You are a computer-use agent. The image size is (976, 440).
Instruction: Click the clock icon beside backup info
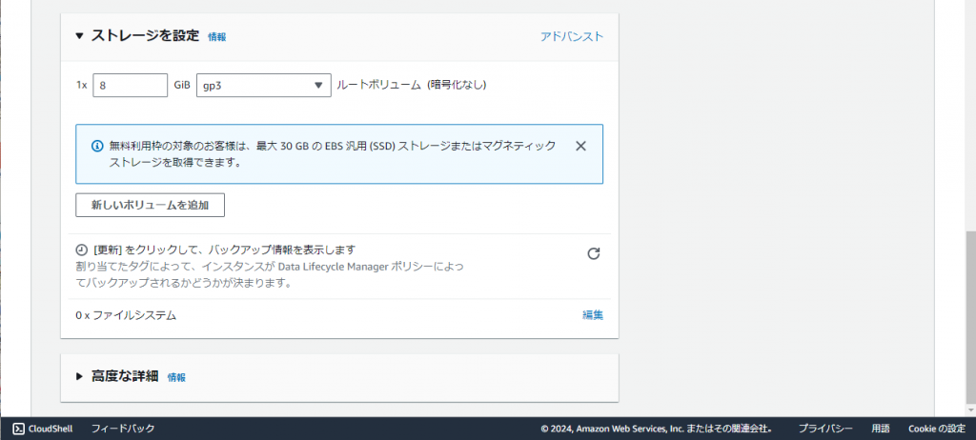click(82, 250)
